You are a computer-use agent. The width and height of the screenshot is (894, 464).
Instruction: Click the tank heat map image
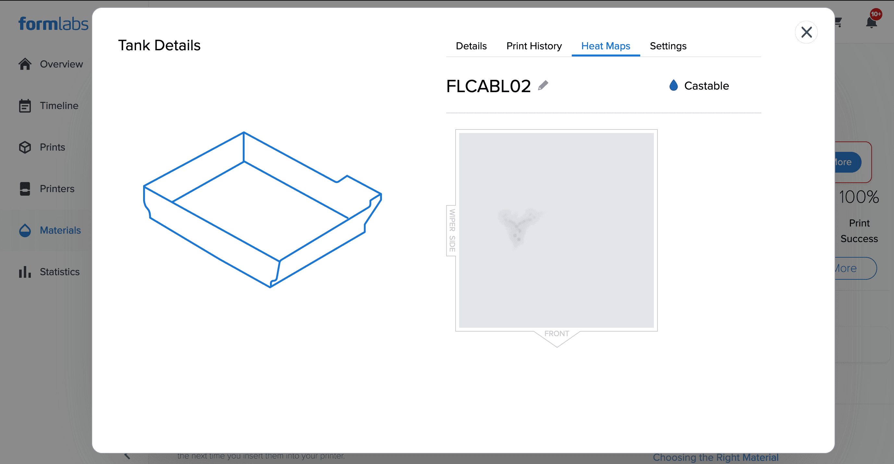point(556,230)
